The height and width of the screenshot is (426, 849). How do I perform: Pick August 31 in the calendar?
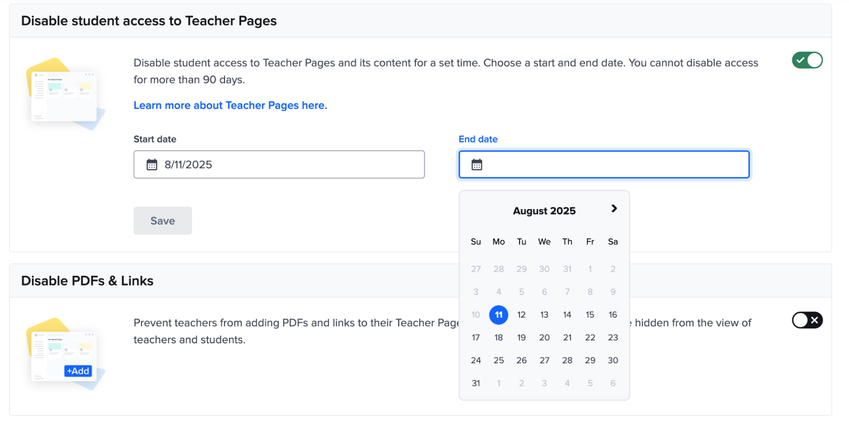476,384
